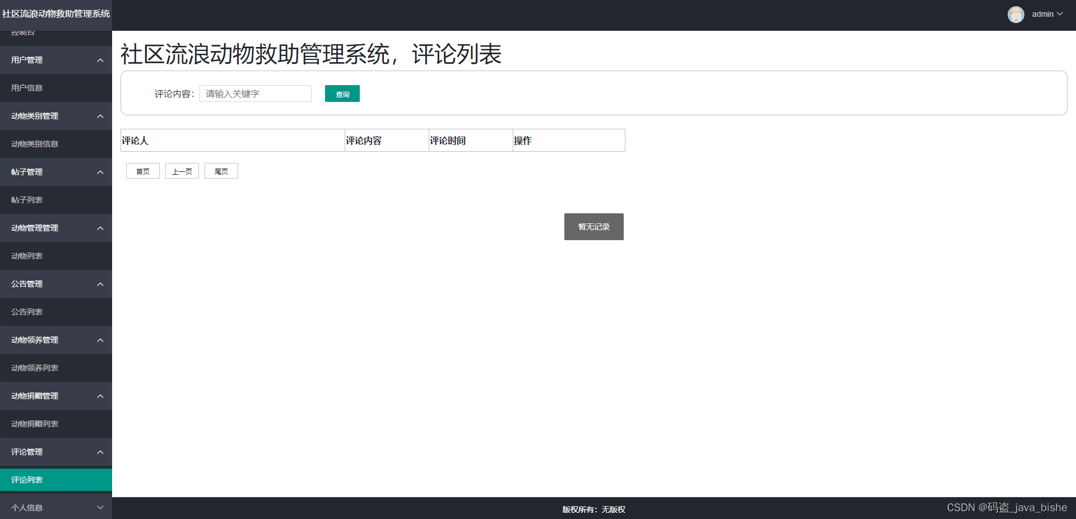Click the 评论时间 column header
Image resolution: width=1076 pixels, height=519 pixels.
click(471, 141)
